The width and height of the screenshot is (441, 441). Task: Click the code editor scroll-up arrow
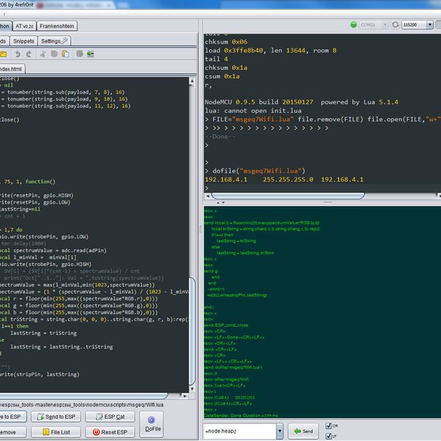[x=192, y=82]
